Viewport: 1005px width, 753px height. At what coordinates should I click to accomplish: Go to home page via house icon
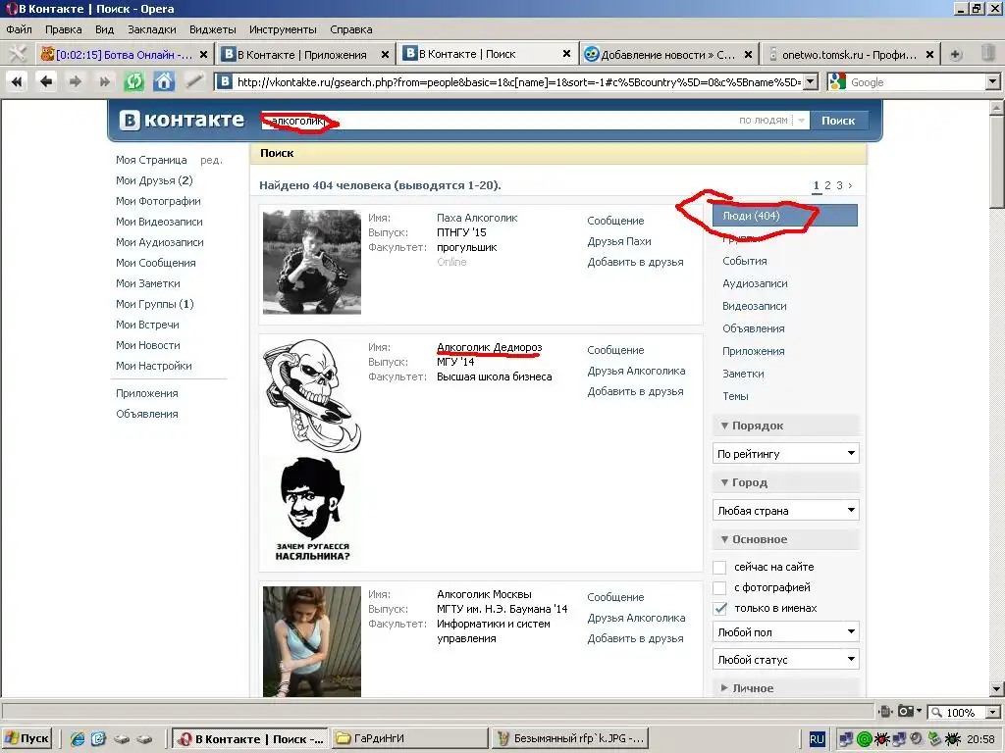[164, 82]
